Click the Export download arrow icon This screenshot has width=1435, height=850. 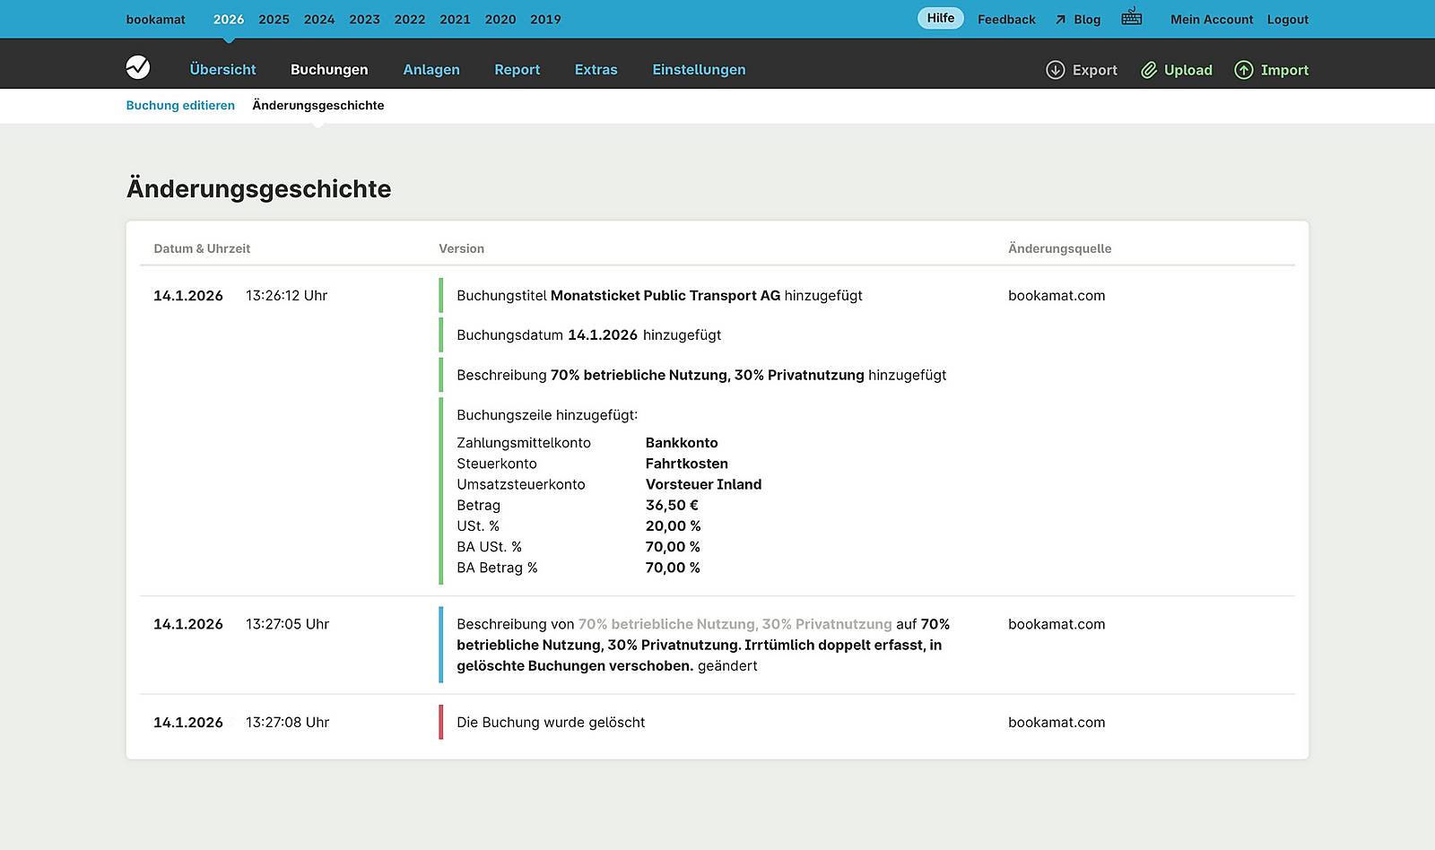coord(1056,70)
